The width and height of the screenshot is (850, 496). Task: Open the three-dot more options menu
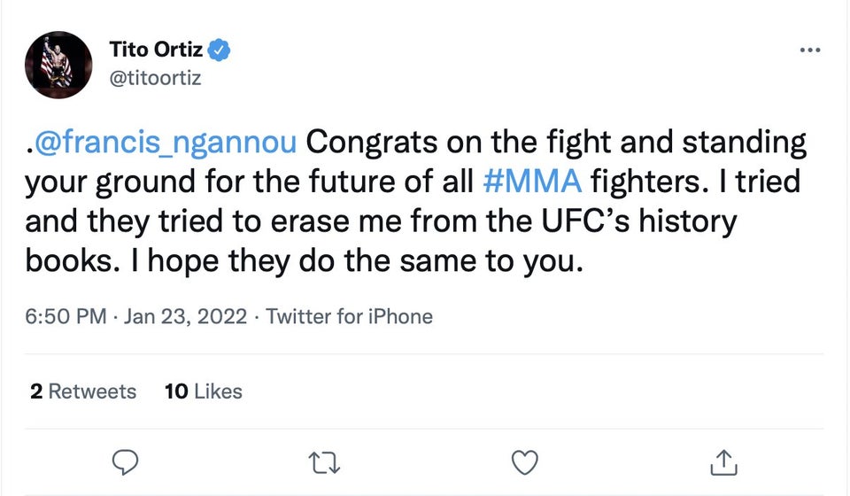[x=809, y=49]
